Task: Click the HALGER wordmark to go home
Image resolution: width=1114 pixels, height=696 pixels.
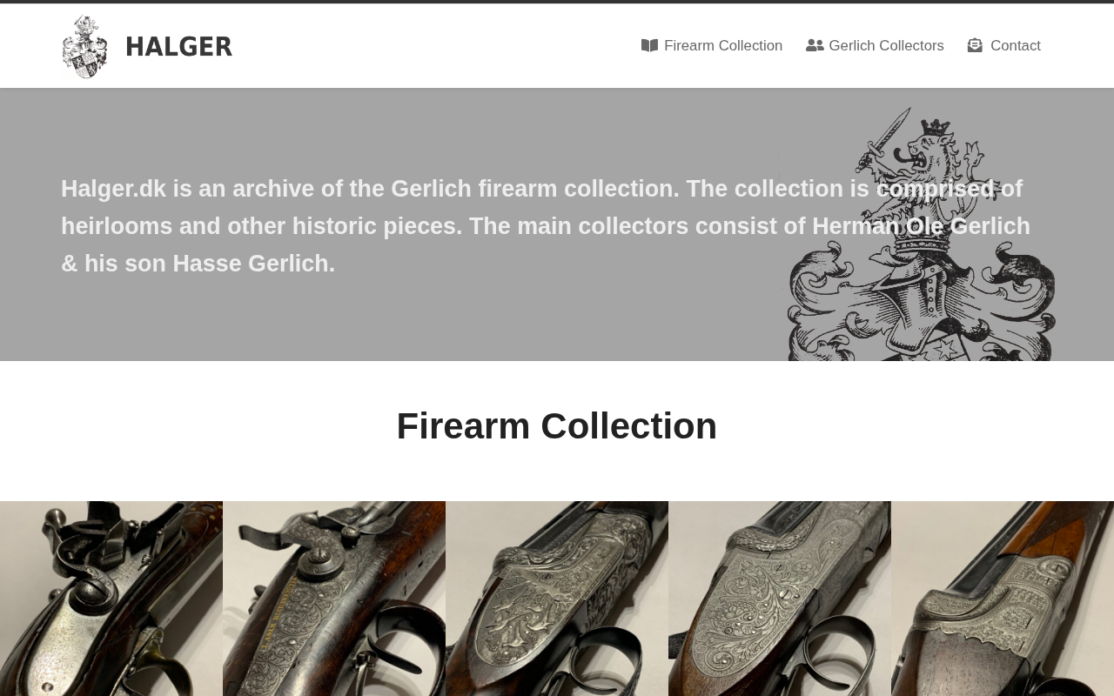Action: pos(179,46)
